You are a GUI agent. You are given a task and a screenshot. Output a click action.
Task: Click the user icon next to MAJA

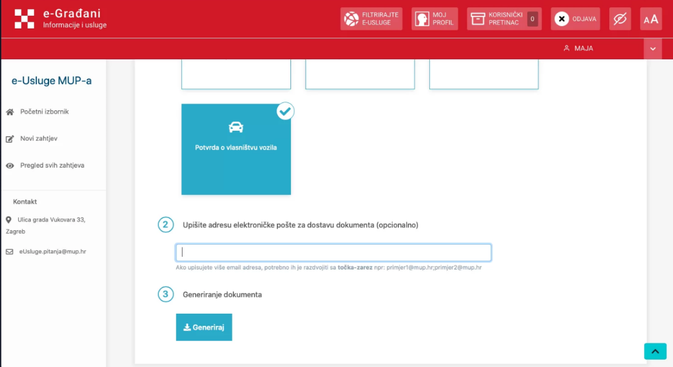(x=566, y=48)
